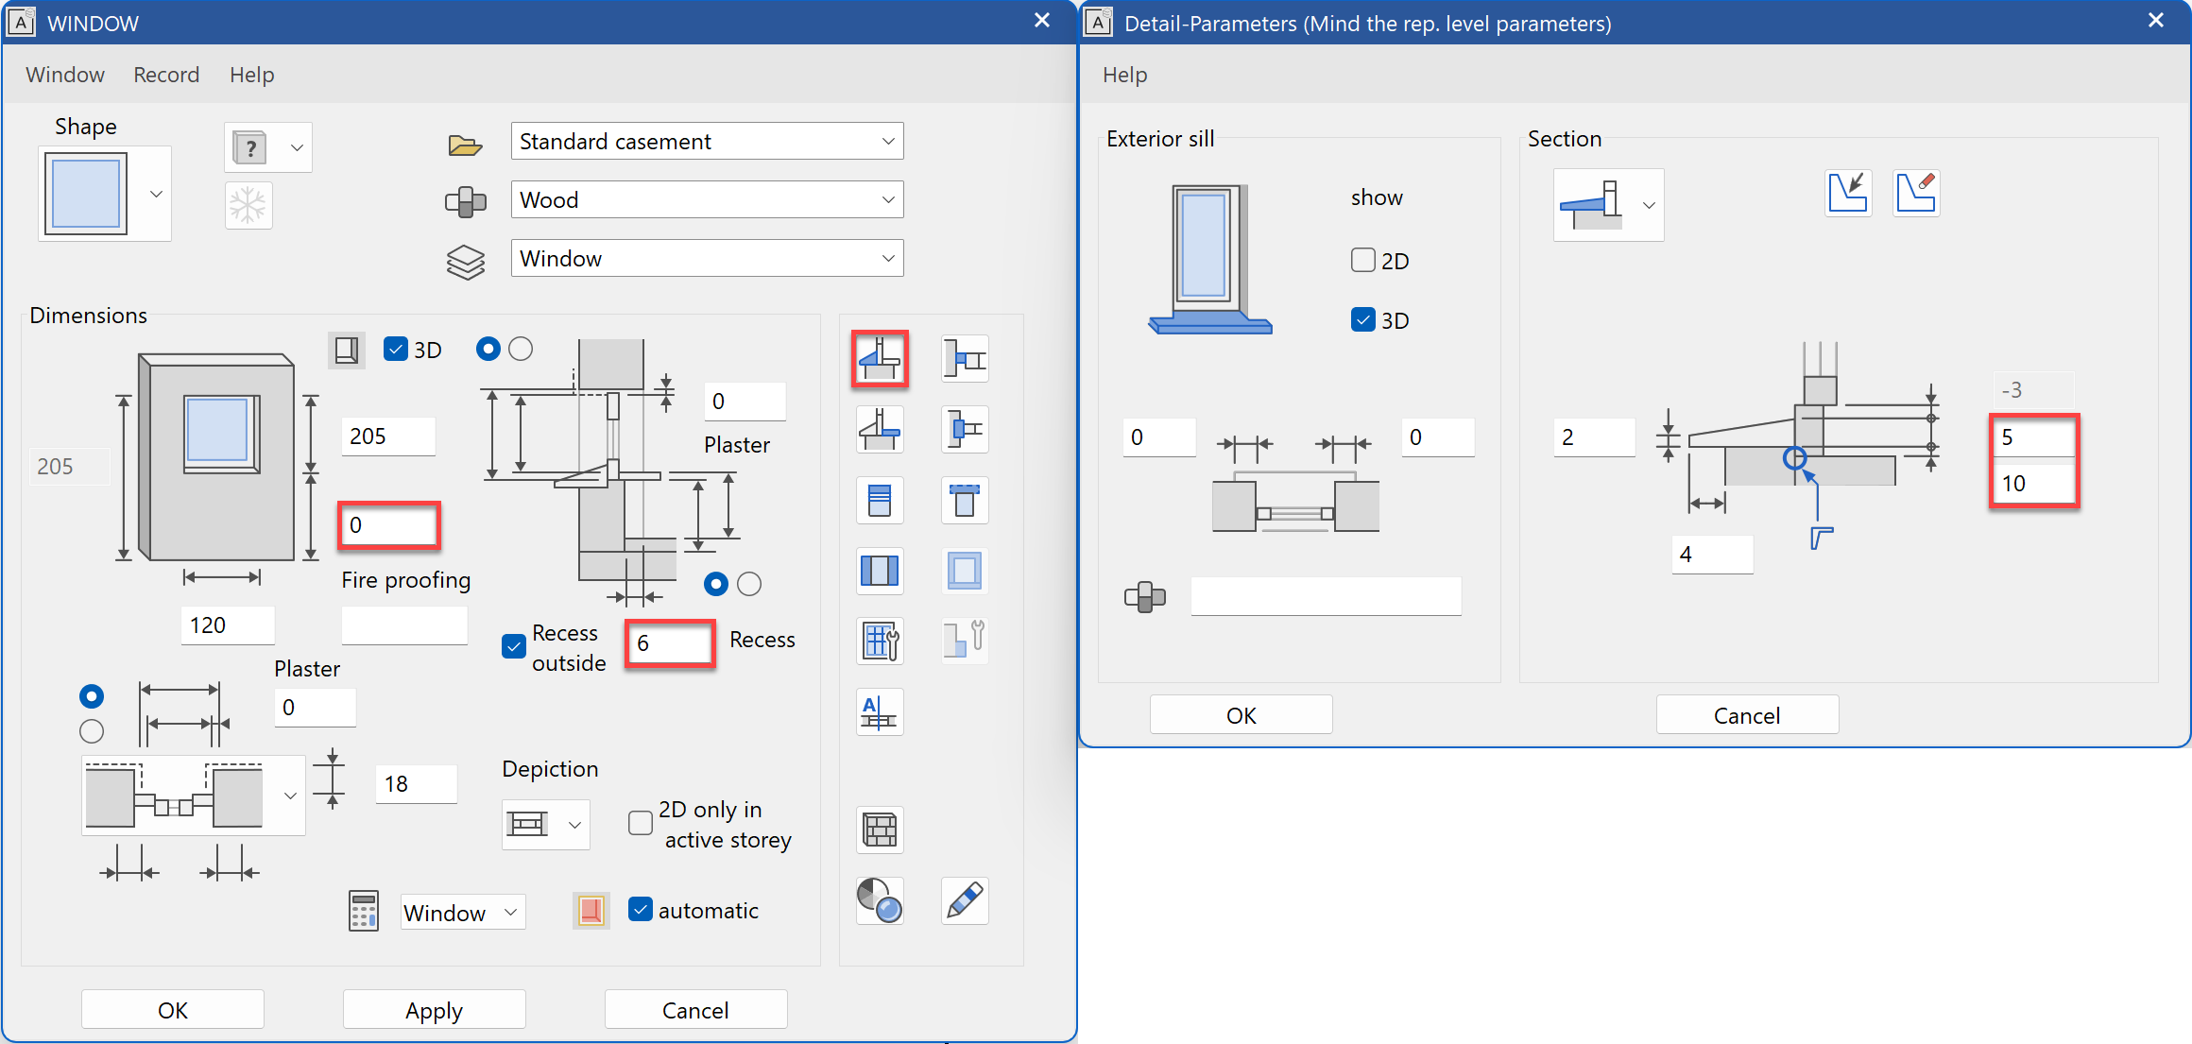Click the text dimension label icon
The width and height of the screenshot is (2192, 1044).
coord(880,712)
